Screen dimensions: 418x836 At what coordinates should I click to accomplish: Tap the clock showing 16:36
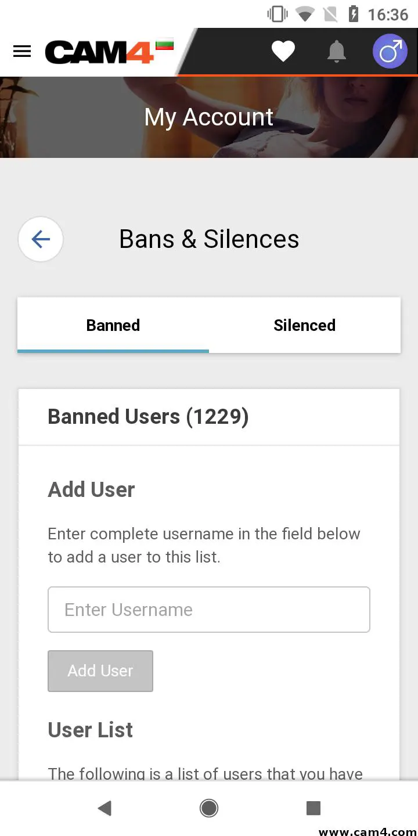tap(388, 14)
